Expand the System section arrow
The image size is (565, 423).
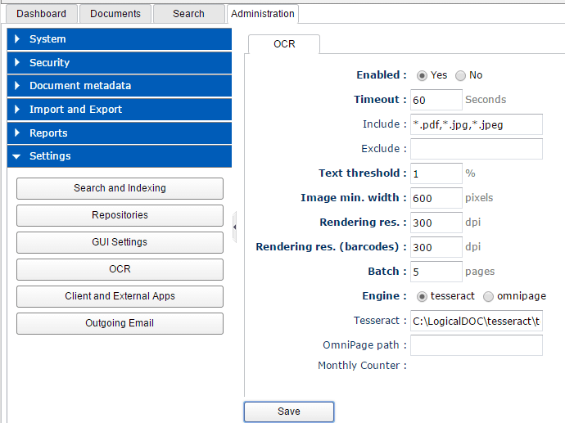[x=17, y=39]
